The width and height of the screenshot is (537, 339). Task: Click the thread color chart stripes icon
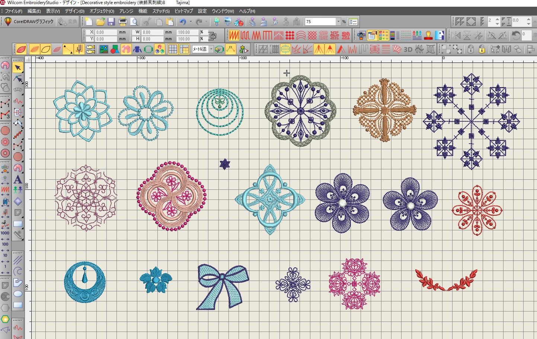point(395,35)
